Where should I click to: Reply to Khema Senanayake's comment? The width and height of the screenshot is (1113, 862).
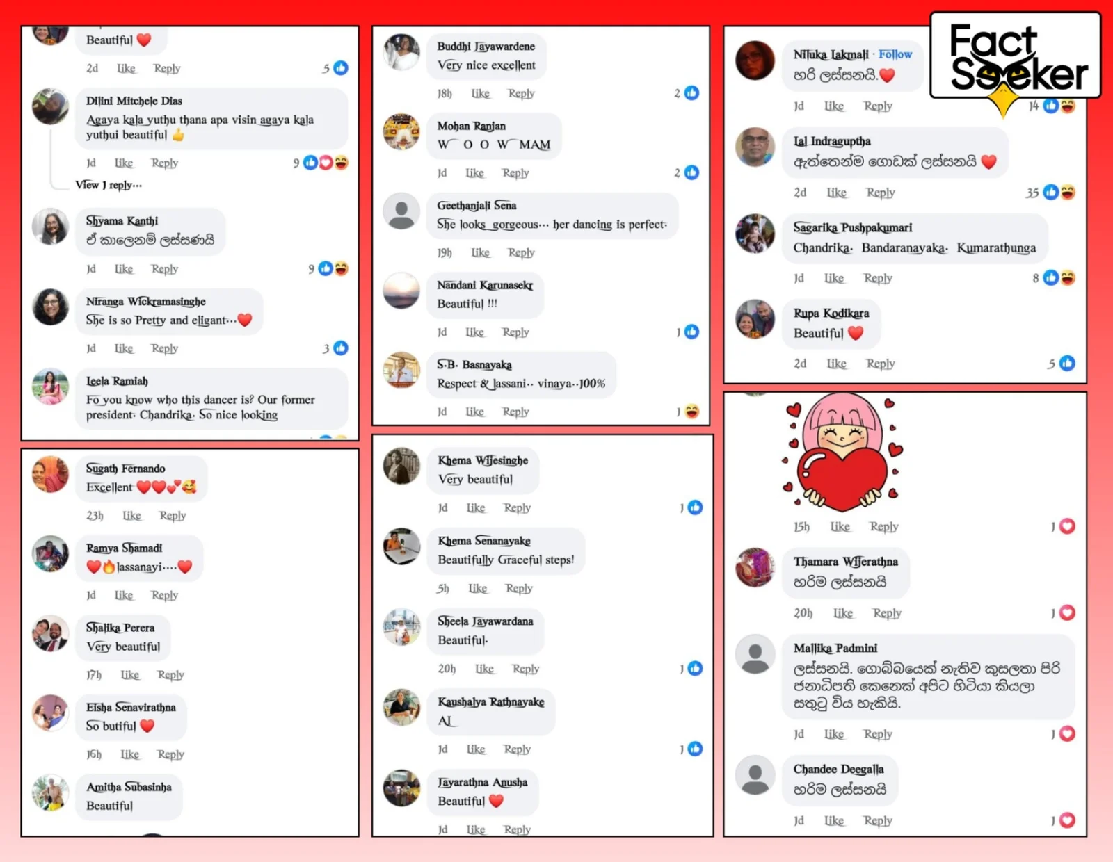pos(519,588)
